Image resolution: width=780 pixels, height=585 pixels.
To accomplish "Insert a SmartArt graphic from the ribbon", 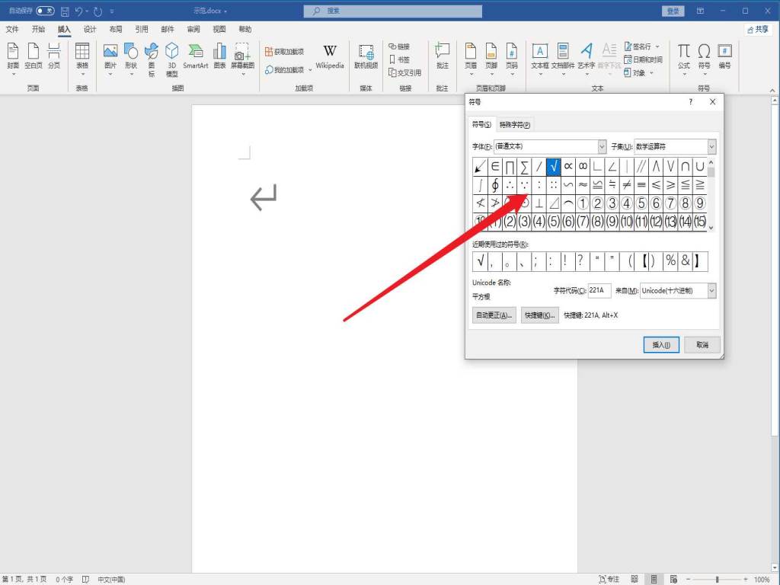I will point(195,56).
